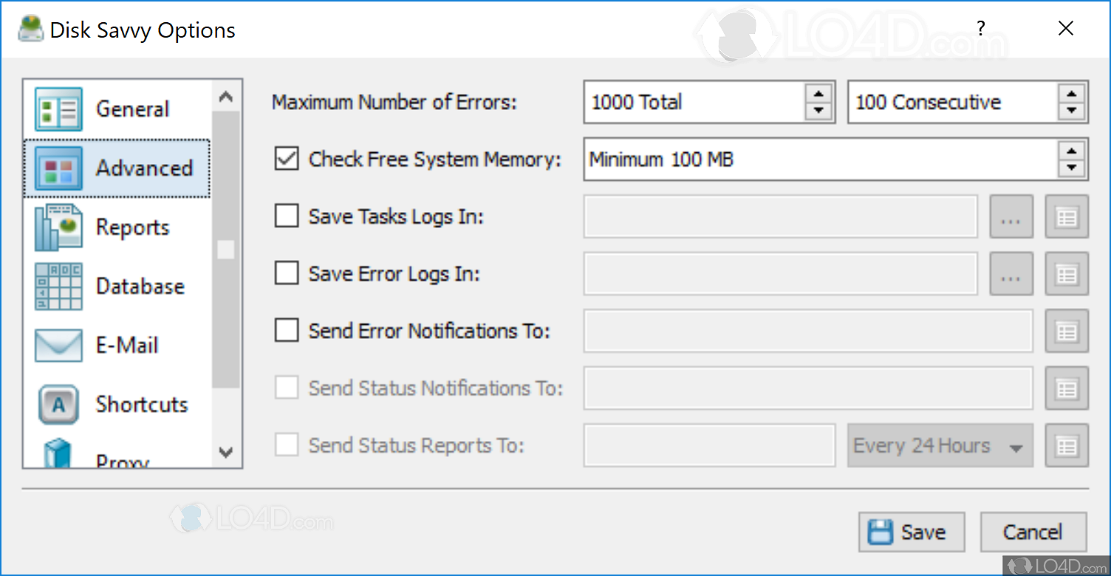
Task: Close the Disk Savvy Options dialog
Action: pos(1065,29)
